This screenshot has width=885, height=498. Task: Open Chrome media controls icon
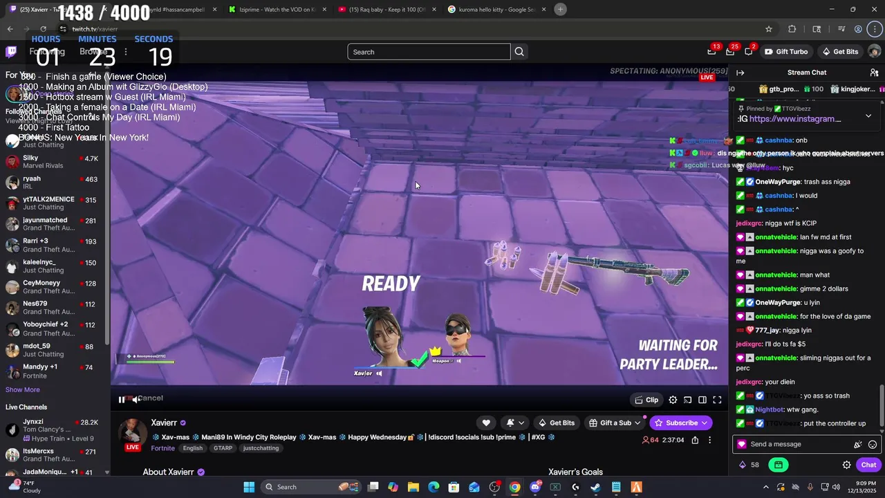pyautogui.click(x=841, y=29)
